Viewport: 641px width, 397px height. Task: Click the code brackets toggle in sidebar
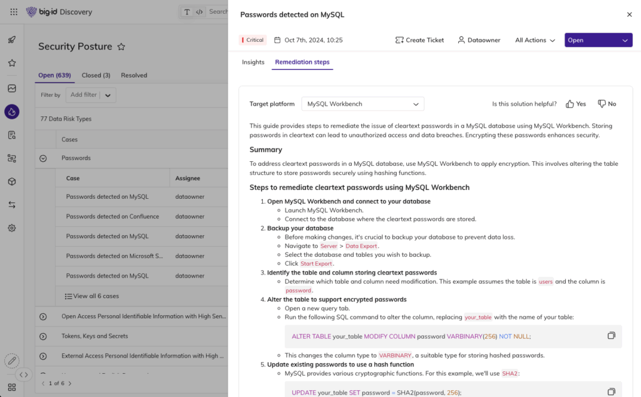click(x=24, y=374)
